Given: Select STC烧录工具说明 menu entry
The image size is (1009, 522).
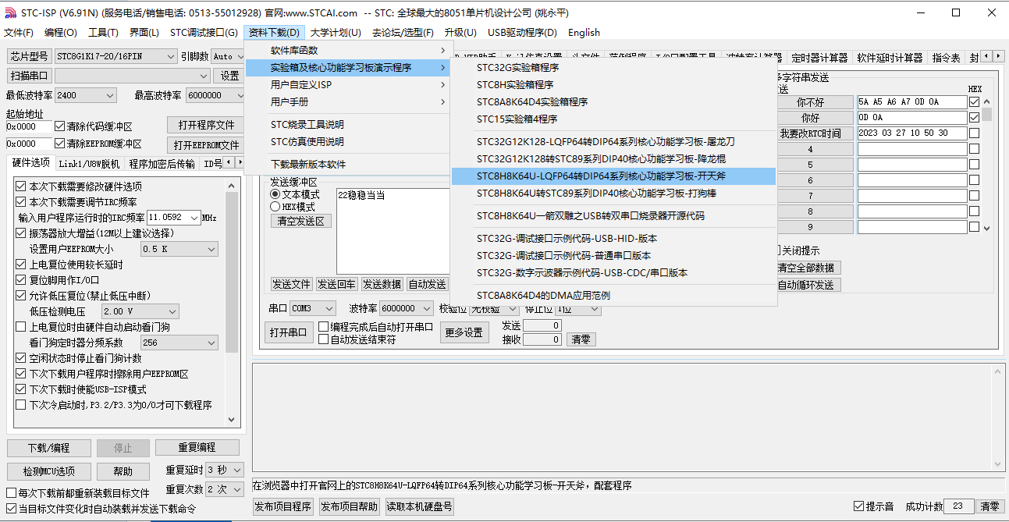Looking at the screenshot, I should click(348, 124).
